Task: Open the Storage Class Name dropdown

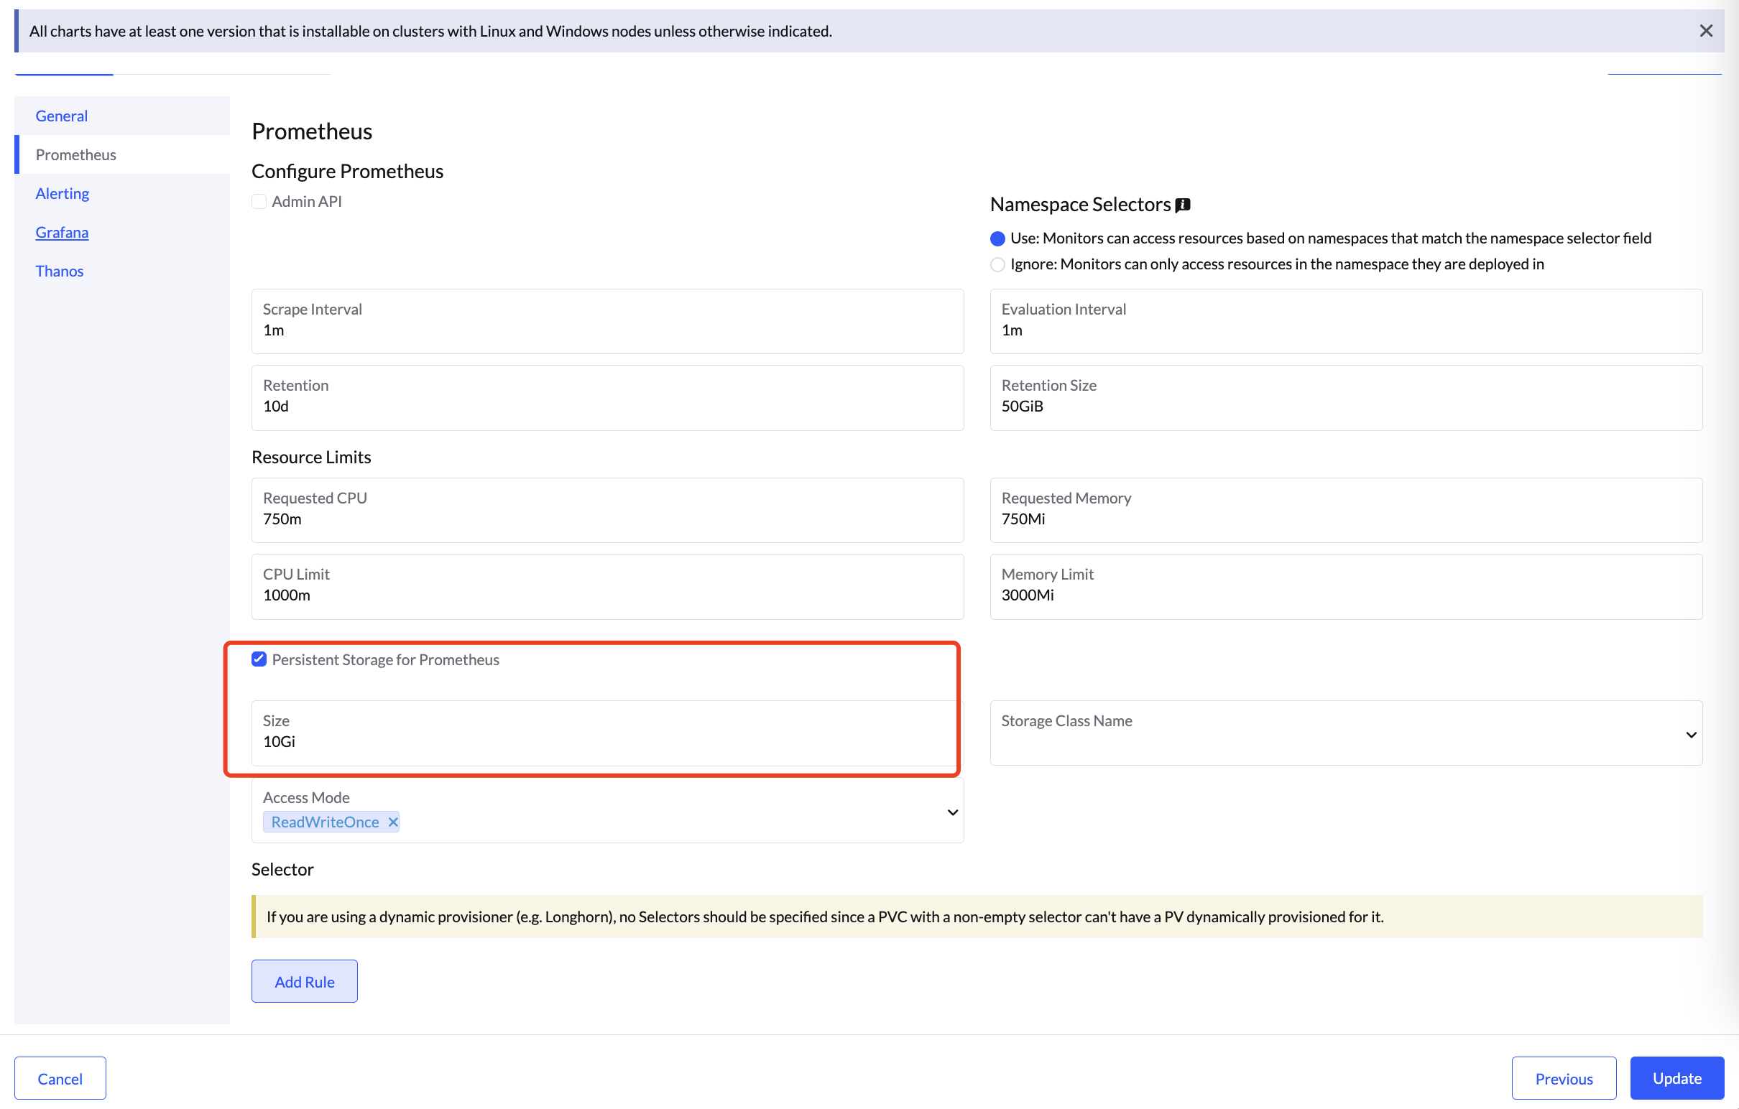Action: 1345,733
